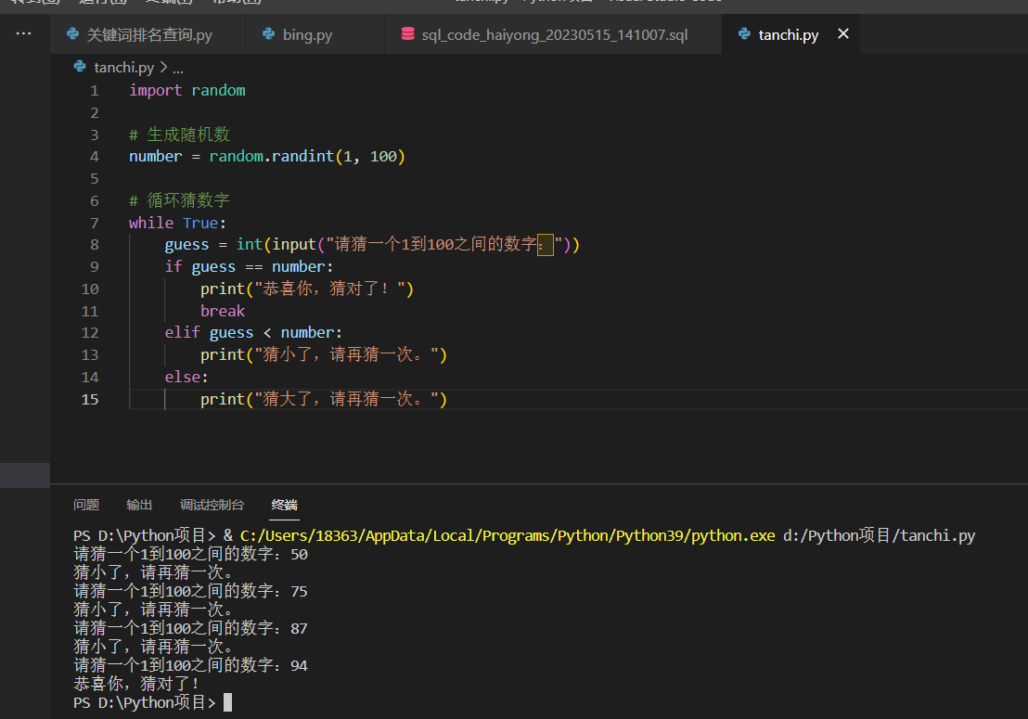Viewport: 1028px width, 719px height.
Task: Close the tanchi.py tab
Action: click(x=843, y=33)
